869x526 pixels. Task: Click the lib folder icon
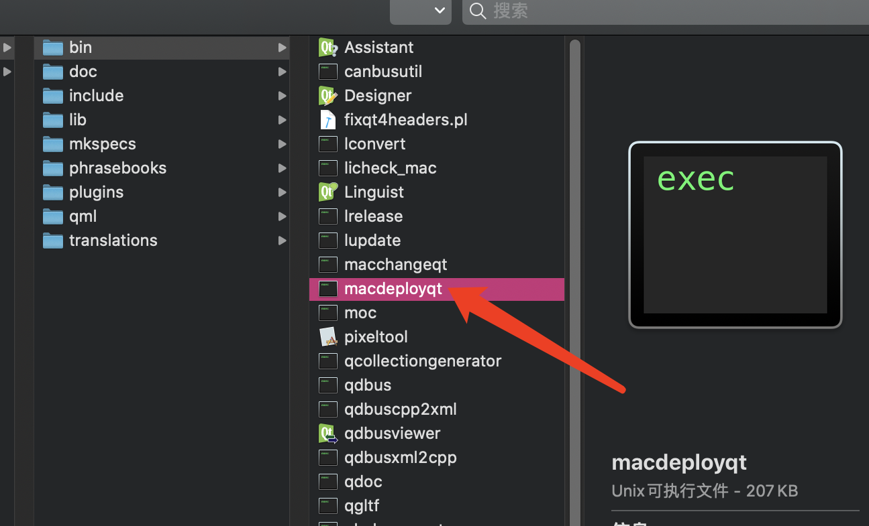tap(52, 120)
